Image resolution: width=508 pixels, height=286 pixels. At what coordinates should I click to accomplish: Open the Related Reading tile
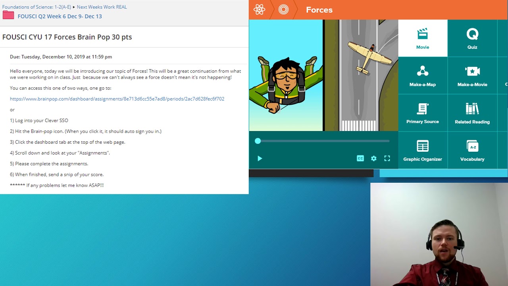click(x=472, y=113)
